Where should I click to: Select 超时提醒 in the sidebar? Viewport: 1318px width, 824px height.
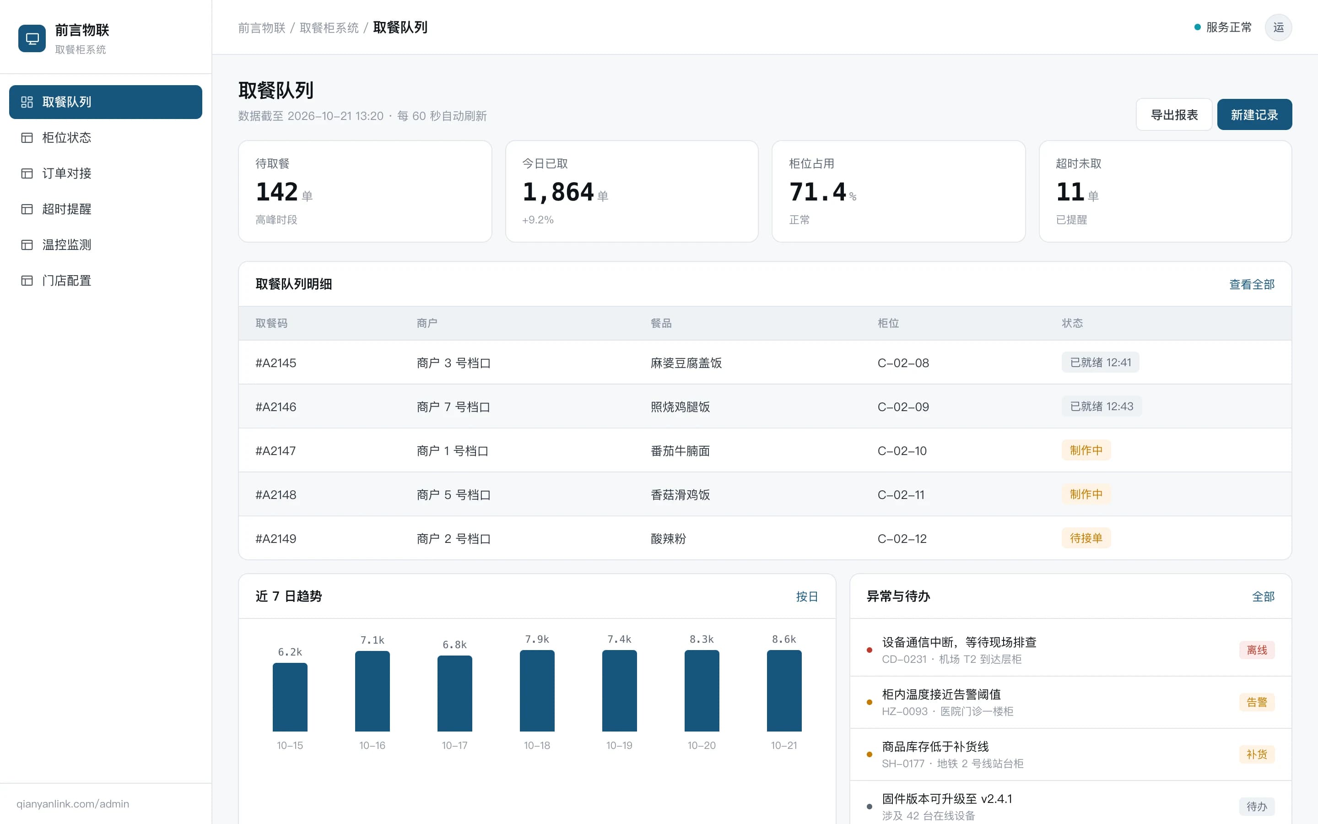pos(106,209)
